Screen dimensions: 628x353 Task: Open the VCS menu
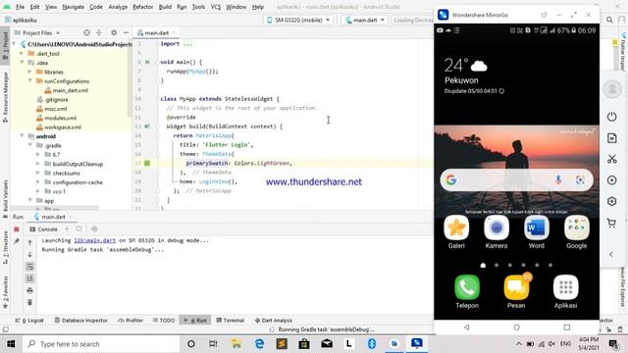[x=216, y=7]
